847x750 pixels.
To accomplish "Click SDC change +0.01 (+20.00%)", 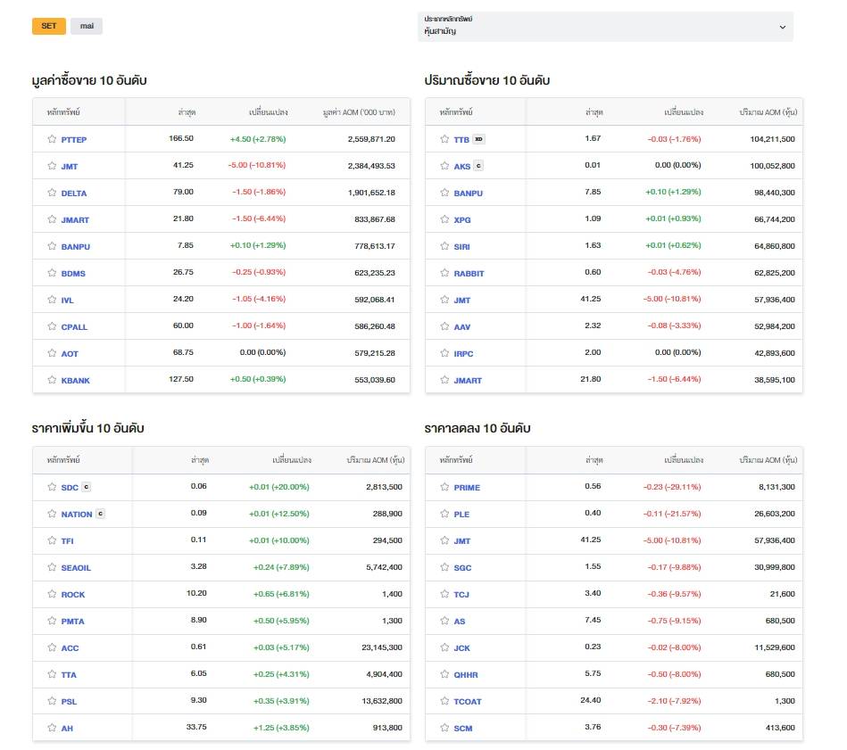I will pos(279,487).
